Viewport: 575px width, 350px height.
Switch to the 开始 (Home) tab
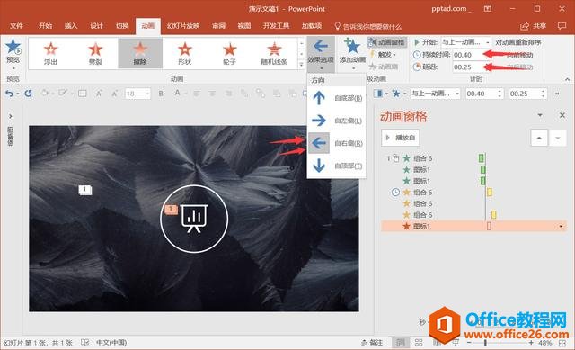coord(46,26)
